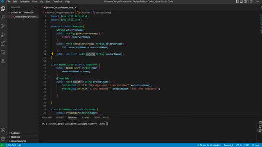The height and width of the screenshot is (147, 262).
Task: Open the Help menu
Action: [x=67, y=2]
